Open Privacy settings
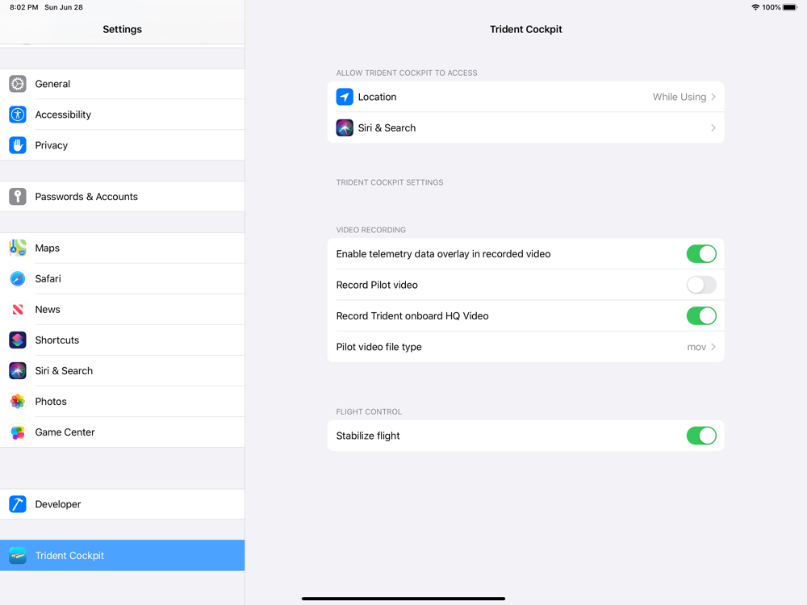807x605 pixels. click(122, 145)
